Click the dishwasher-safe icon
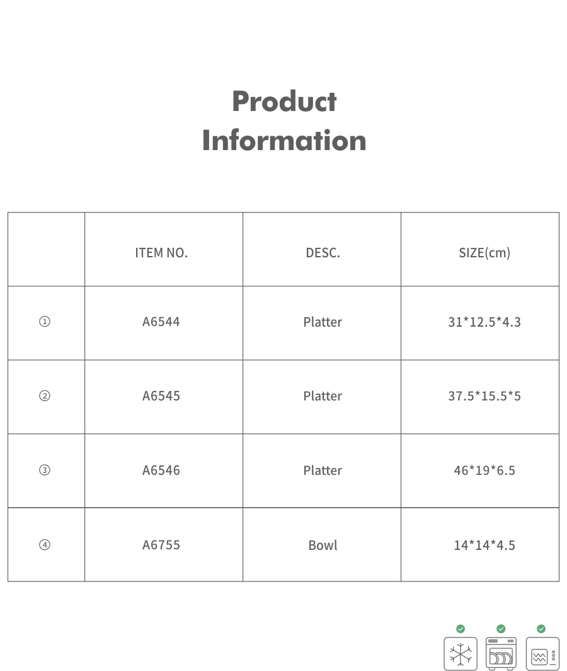567x671 pixels. pyautogui.click(x=501, y=654)
